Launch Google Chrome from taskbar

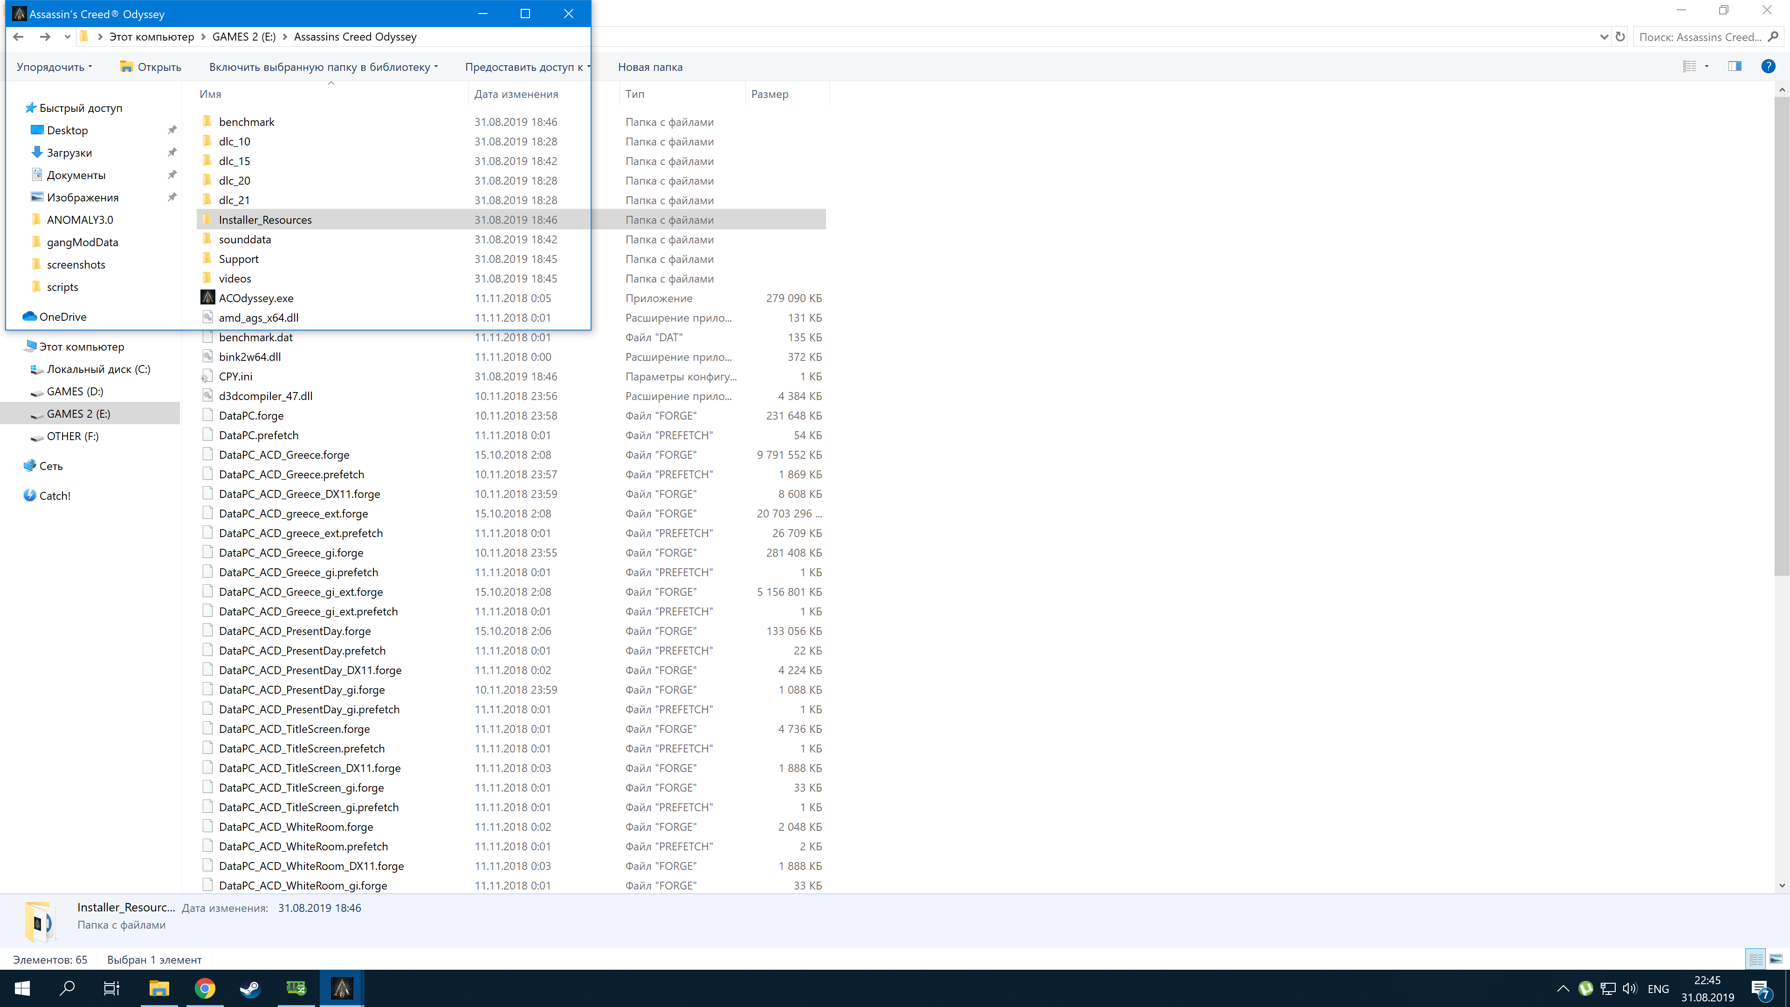pyautogui.click(x=205, y=988)
